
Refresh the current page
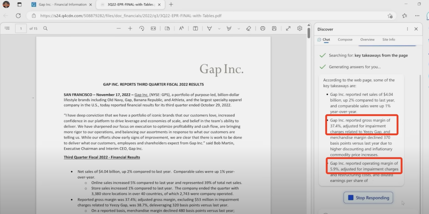pos(18,15)
